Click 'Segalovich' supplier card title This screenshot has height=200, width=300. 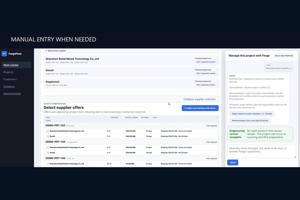click(x=52, y=82)
